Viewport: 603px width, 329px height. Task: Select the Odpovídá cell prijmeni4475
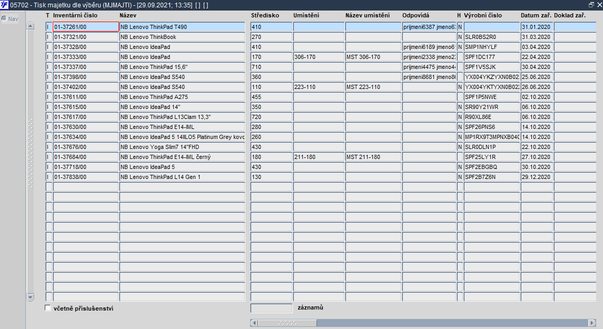click(x=429, y=67)
